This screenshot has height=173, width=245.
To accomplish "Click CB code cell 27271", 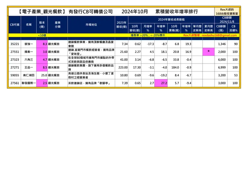I will (15, 67).
